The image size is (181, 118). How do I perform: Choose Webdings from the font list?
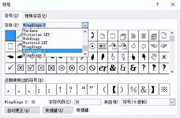click(52, 39)
